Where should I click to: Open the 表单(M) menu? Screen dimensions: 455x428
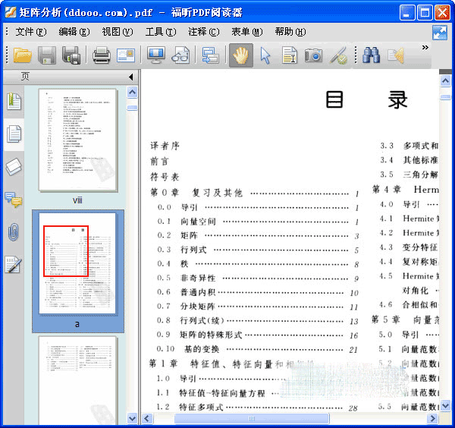click(x=247, y=32)
